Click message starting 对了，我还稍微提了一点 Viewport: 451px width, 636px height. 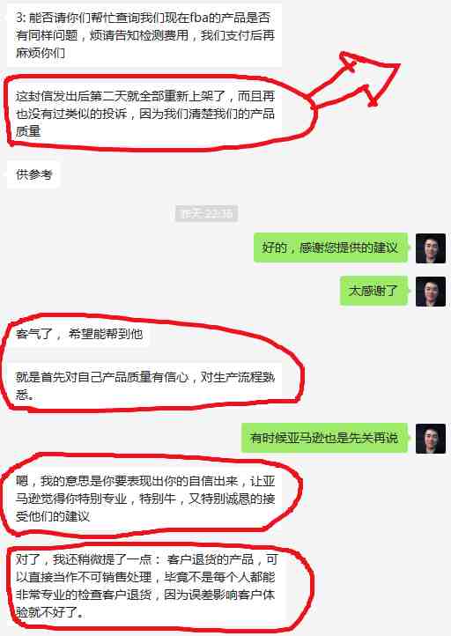click(144, 585)
